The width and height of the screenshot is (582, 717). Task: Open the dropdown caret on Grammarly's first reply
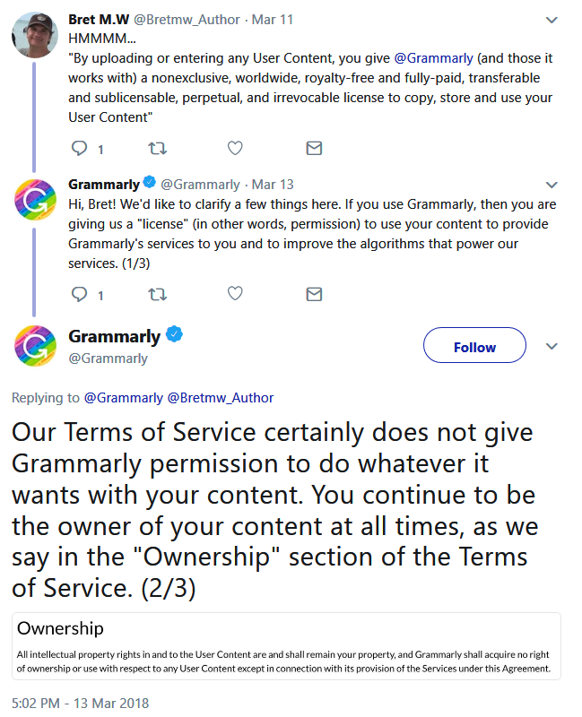pyautogui.click(x=552, y=185)
